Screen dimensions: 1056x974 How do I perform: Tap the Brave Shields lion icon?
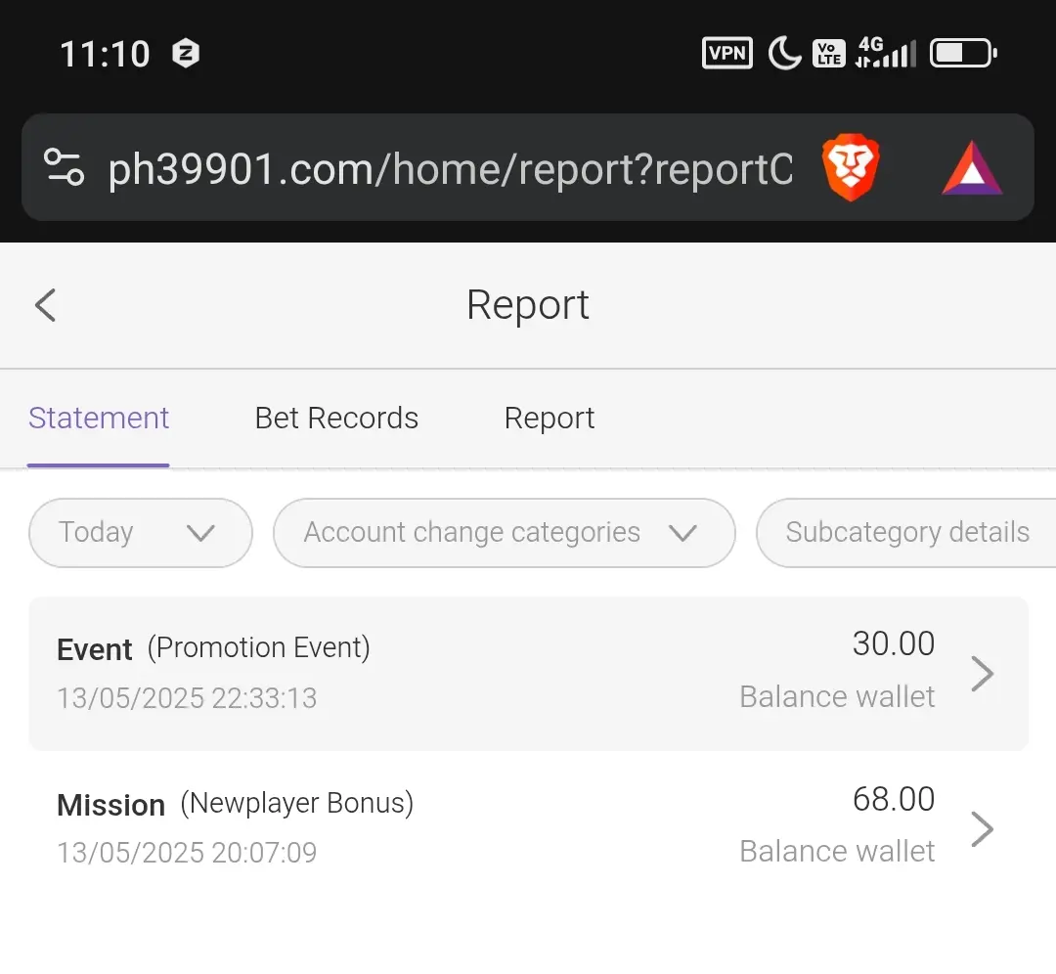(850, 168)
